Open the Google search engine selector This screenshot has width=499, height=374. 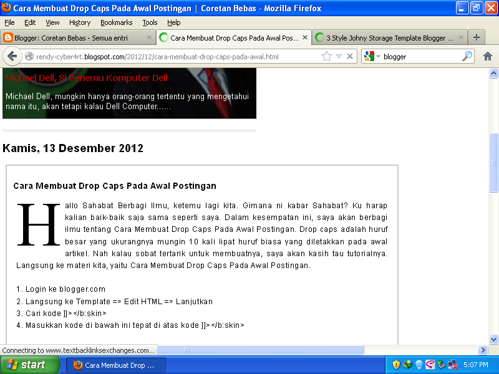[x=372, y=56]
